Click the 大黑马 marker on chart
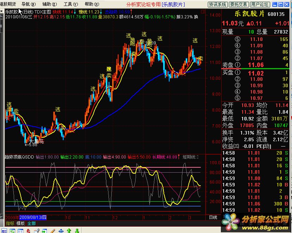 (x=37, y=141)
